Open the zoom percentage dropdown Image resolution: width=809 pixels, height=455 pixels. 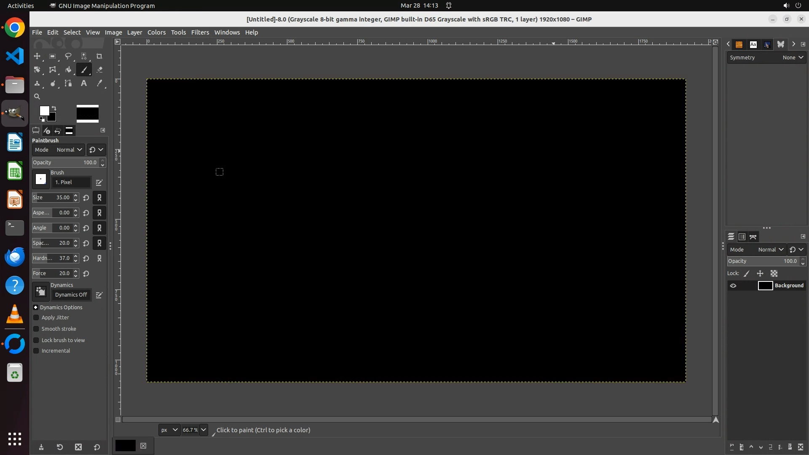[204, 430]
